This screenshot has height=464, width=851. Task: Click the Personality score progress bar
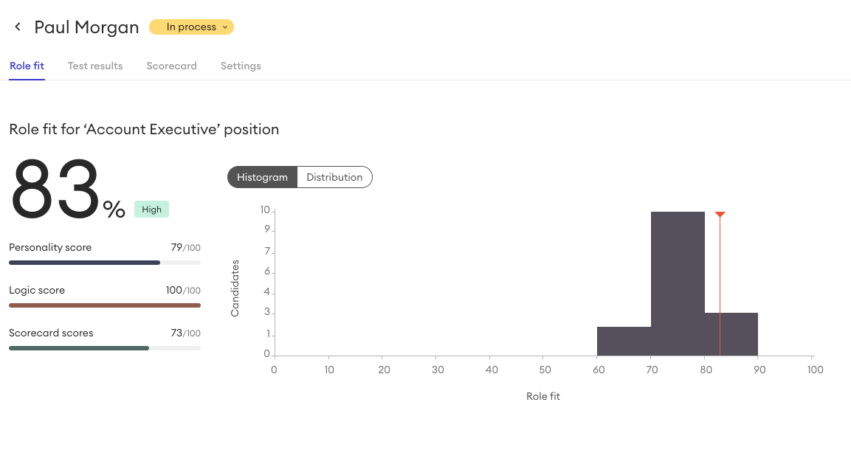105,263
